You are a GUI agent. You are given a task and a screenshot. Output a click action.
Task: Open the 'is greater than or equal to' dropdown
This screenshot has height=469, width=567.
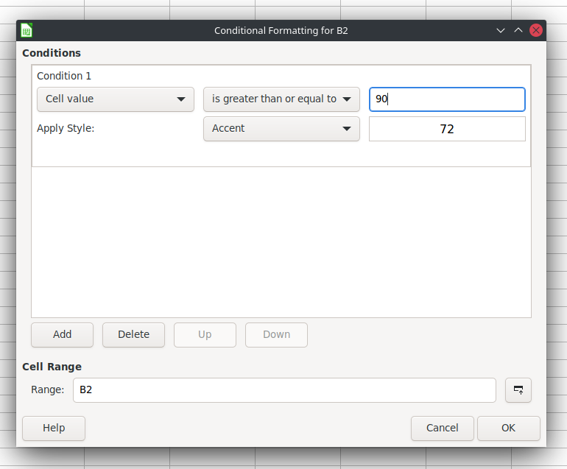(x=281, y=99)
